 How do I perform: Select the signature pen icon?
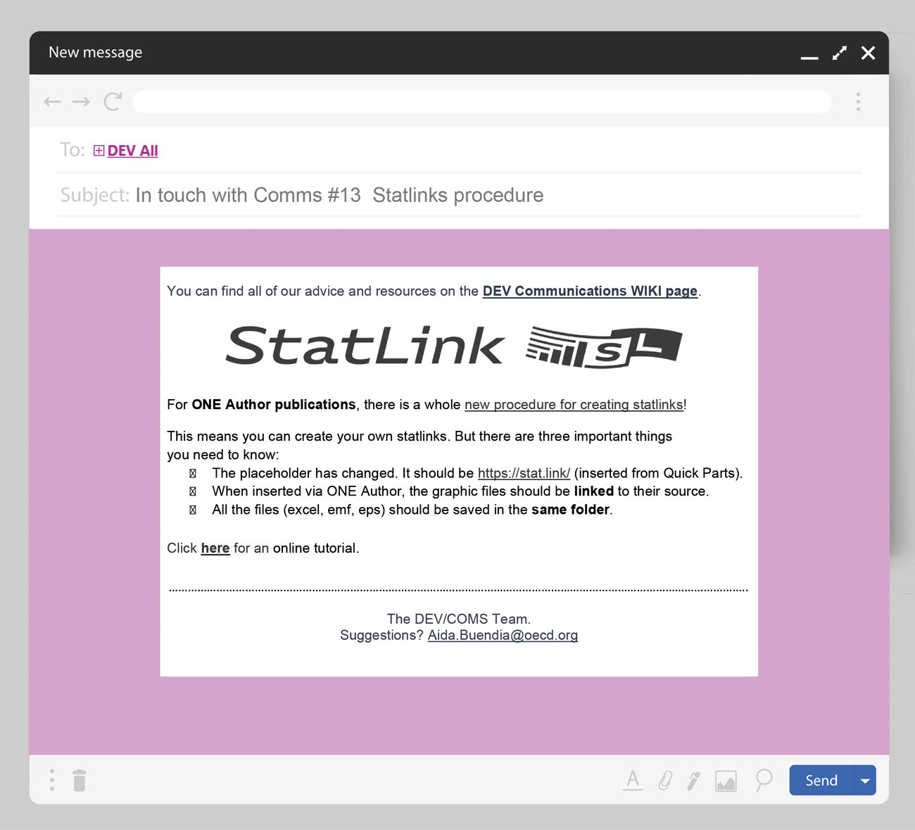[x=693, y=780]
